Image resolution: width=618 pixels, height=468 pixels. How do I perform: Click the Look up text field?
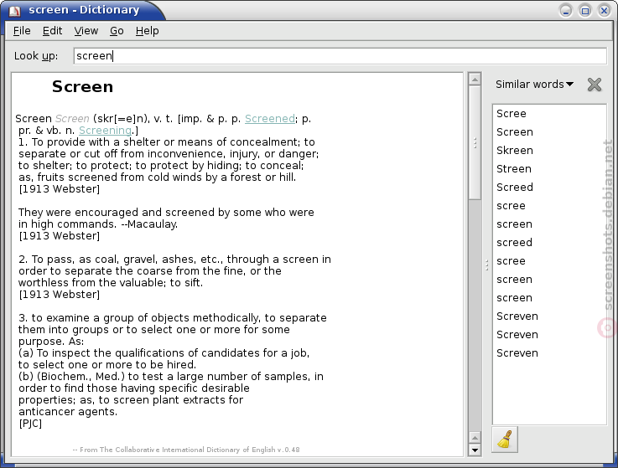pyautogui.click(x=340, y=56)
